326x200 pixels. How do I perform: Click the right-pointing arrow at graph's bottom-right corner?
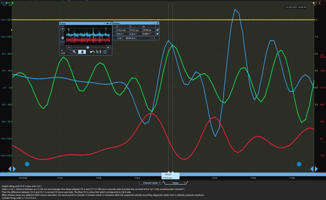(x=316, y=169)
